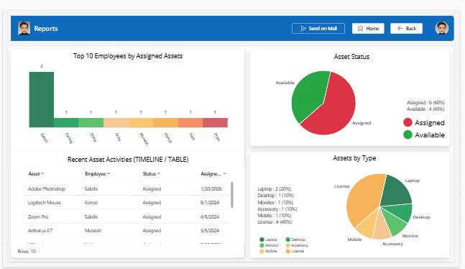Click the Laptop : 2 (20%) summary line

click(x=274, y=189)
